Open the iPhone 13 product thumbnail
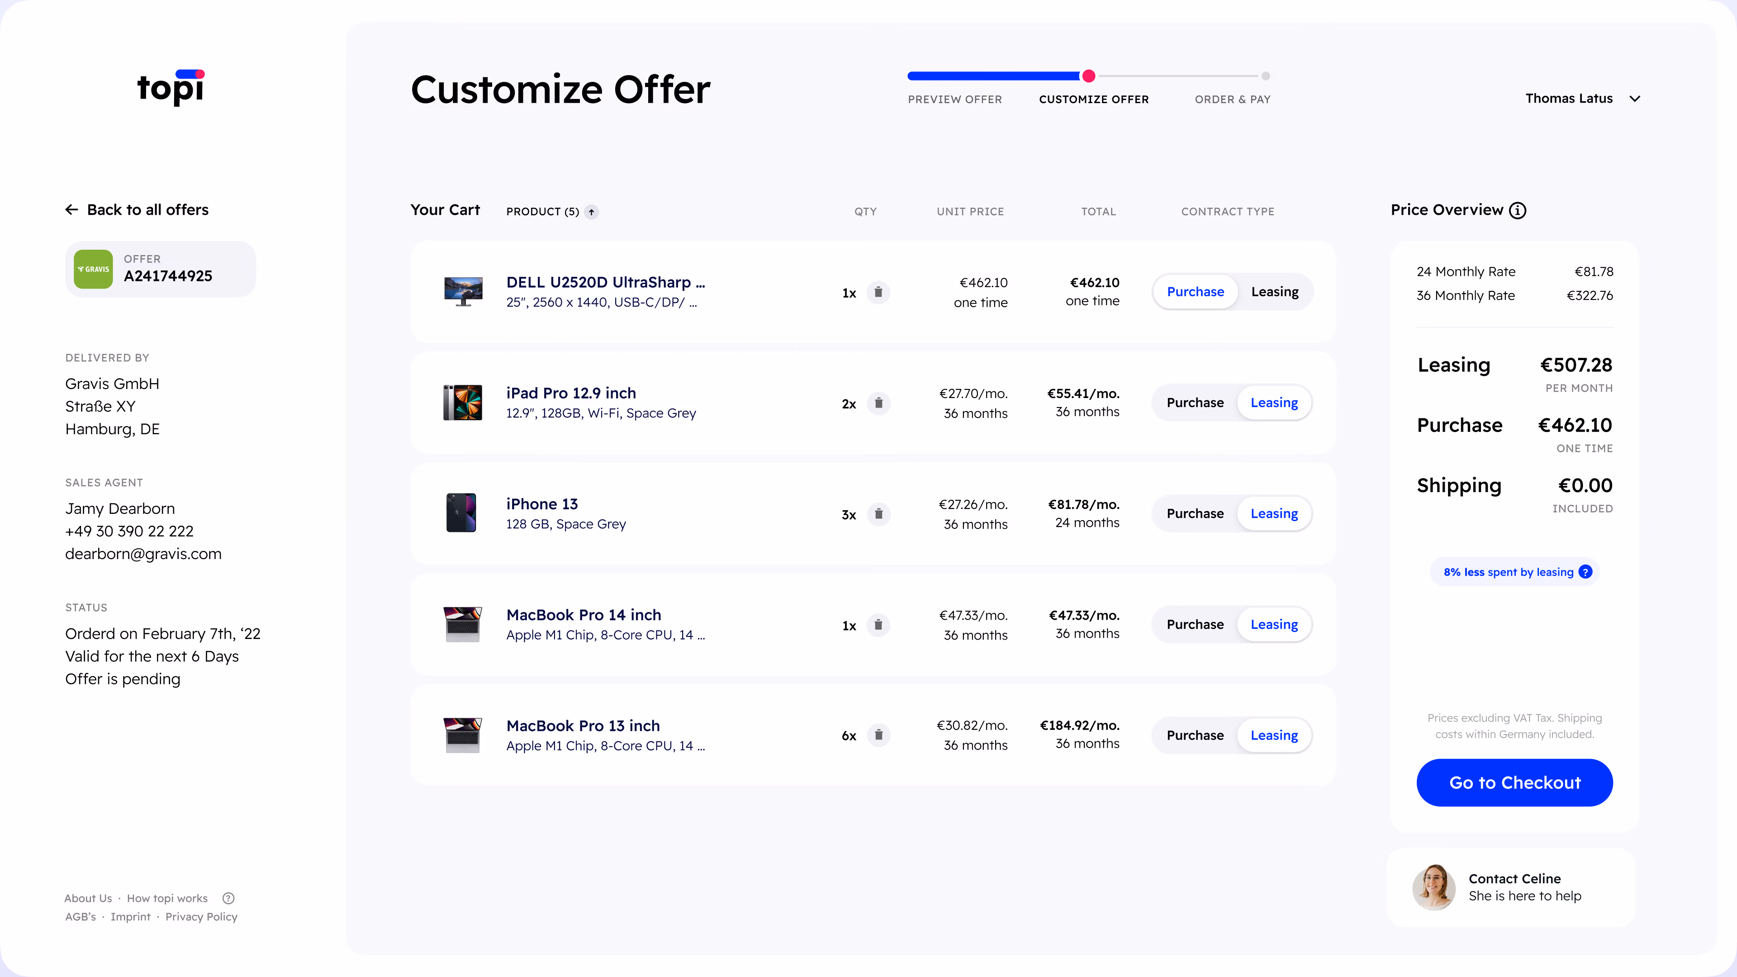The width and height of the screenshot is (1737, 977). coord(461,513)
